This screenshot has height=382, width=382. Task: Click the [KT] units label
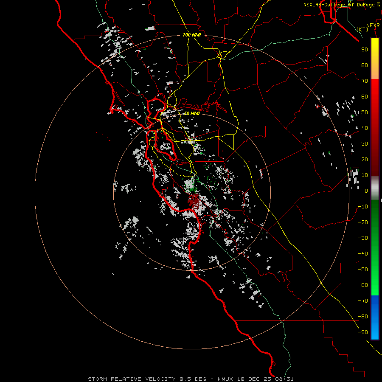[x=362, y=29]
